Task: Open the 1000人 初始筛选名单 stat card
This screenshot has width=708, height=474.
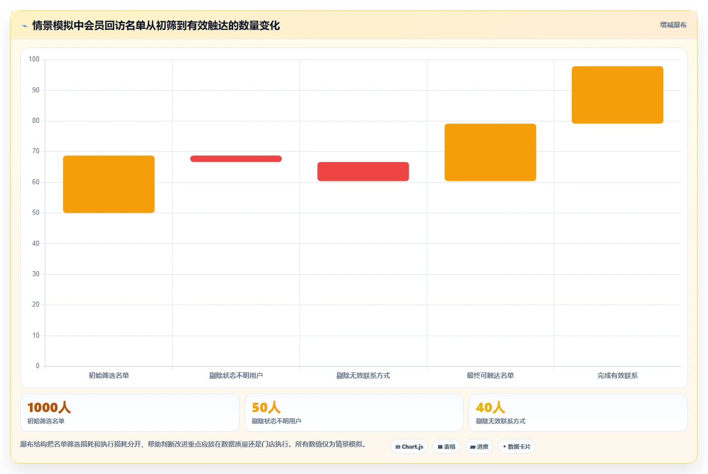Action: tap(130, 413)
